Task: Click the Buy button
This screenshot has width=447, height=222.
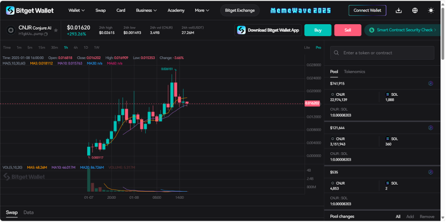Action: (x=318, y=30)
